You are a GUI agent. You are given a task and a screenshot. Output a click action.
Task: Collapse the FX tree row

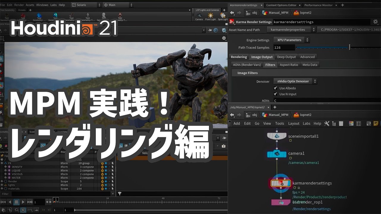tap(2, 163)
